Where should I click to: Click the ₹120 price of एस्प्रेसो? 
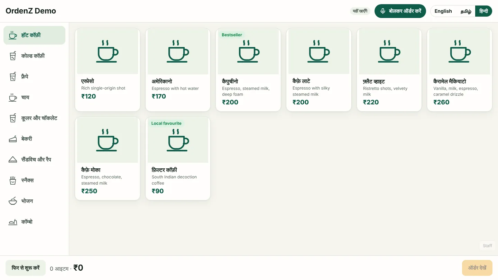click(89, 96)
